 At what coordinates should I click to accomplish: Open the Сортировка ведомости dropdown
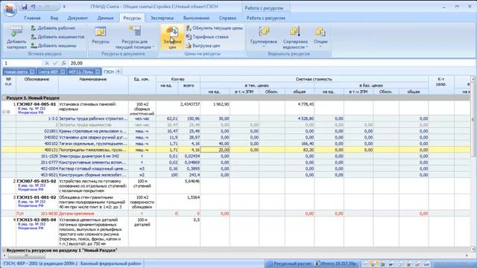click(x=295, y=38)
